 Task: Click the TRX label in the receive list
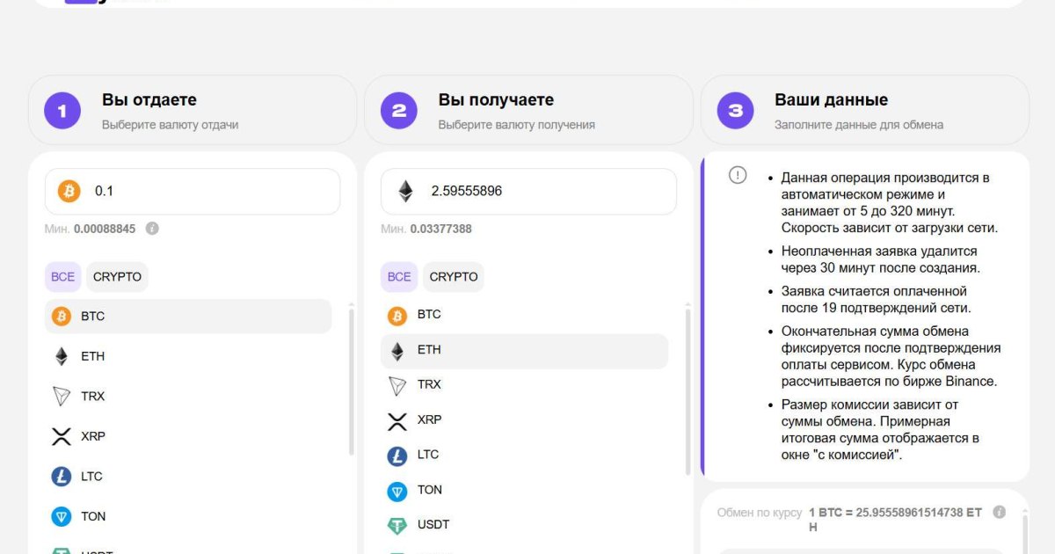point(429,384)
